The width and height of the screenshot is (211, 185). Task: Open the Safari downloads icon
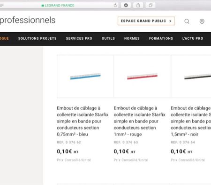coord(126,5)
